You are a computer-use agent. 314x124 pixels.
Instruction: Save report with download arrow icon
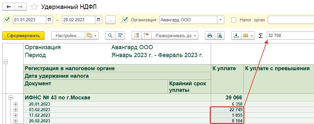coord(236,35)
